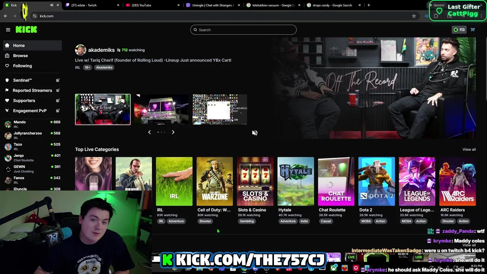This screenshot has width=487, height=274.
Task: Open Sentinel in the sidebar
Action: pos(32,80)
